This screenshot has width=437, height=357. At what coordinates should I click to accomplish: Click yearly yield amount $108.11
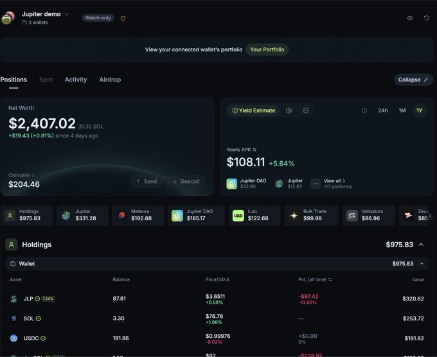(x=245, y=162)
